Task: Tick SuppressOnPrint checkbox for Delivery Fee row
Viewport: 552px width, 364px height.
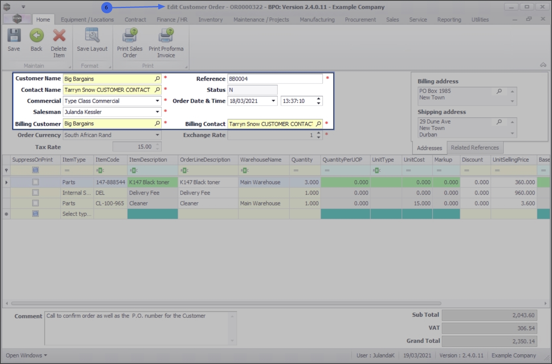Action: coord(35,193)
